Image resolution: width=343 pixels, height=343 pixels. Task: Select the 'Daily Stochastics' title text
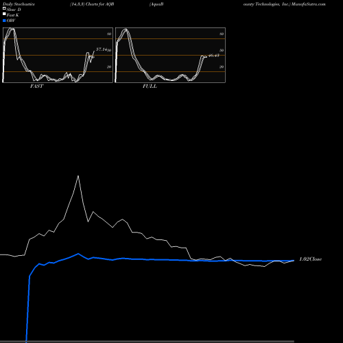[19, 4]
